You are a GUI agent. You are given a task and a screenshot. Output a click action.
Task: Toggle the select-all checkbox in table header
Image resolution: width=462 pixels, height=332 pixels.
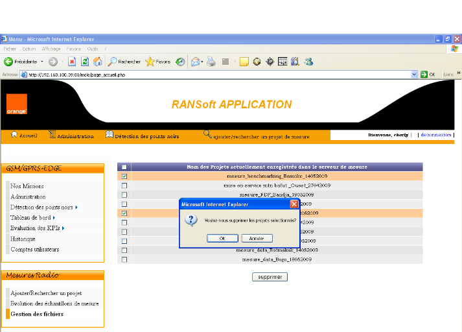[x=124, y=167]
